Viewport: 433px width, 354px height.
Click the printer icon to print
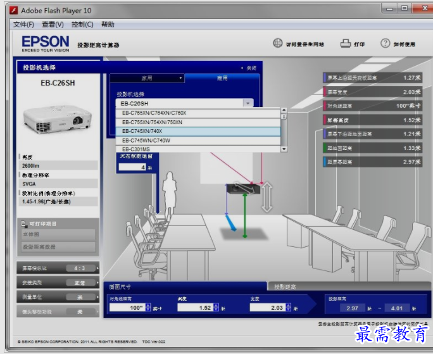pyautogui.click(x=345, y=44)
